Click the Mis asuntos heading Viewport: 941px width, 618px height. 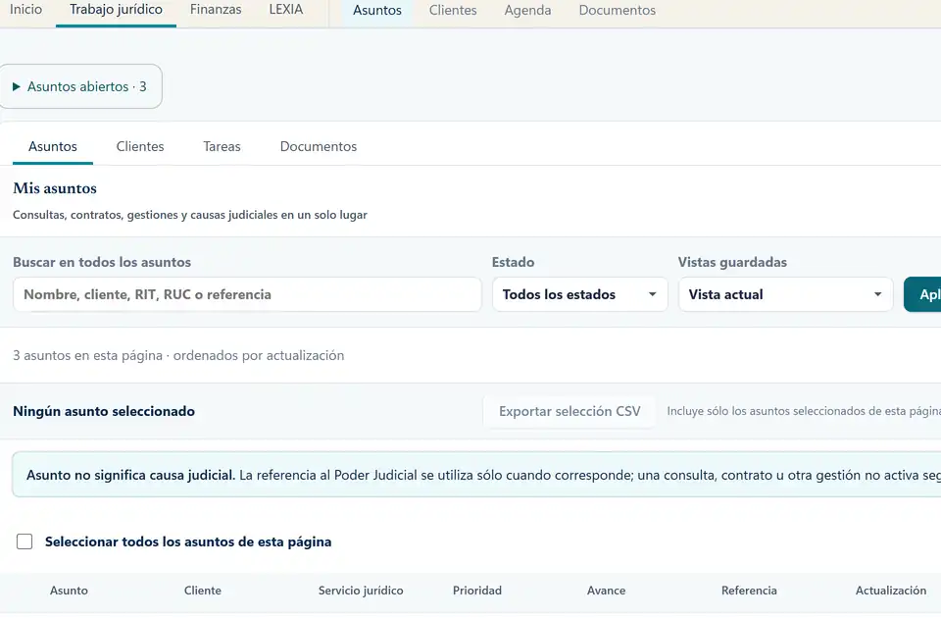[55, 188]
